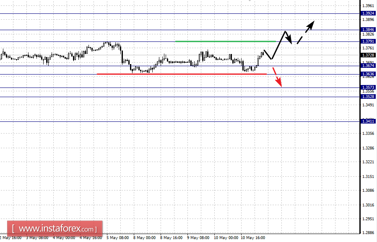Click the 1.2886 axis price value
Screen dimensions: 377x242
point(368,233)
